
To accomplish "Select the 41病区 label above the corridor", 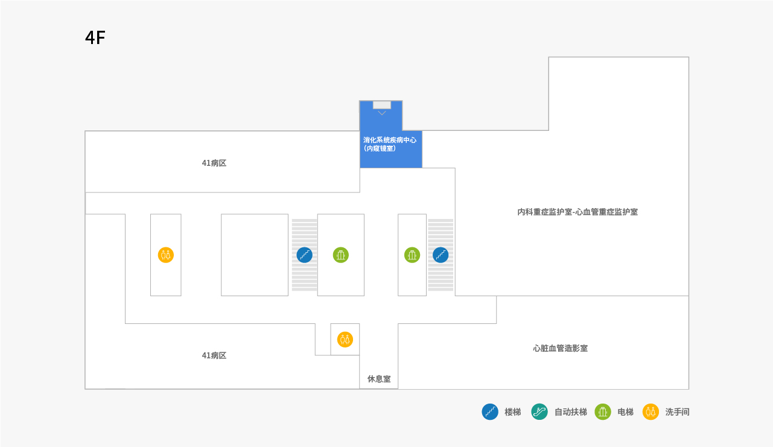I will pyautogui.click(x=214, y=163).
